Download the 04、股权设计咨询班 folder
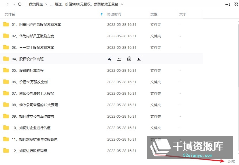 119,59
